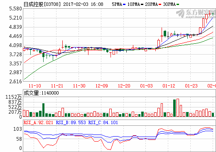The height and width of the screenshot is (152, 216).
Task: Select RSI axis label 103
Action: point(17,129)
